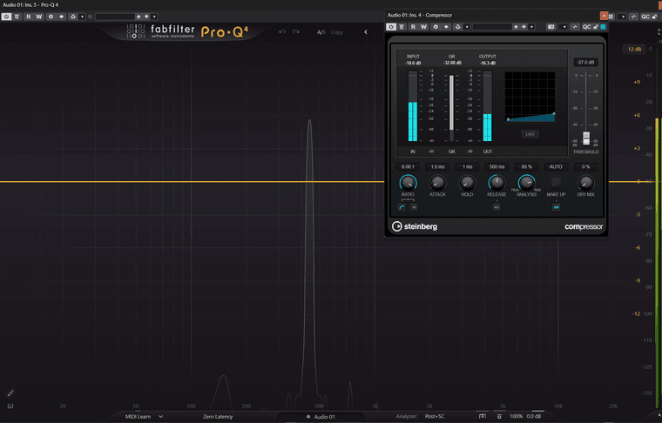The height and width of the screenshot is (423, 662).
Task: Open Analyzer Post+SC settings
Action: (x=435, y=417)
